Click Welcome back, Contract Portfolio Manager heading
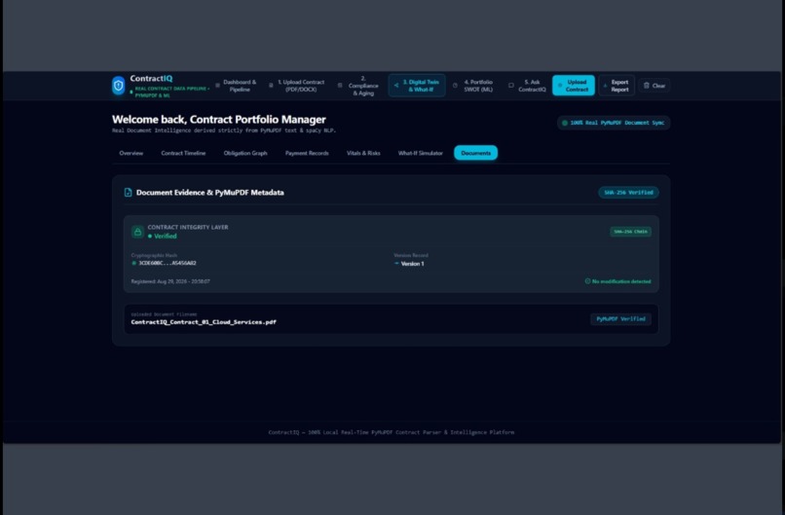 pyautogui.click(x=219, y=120)
